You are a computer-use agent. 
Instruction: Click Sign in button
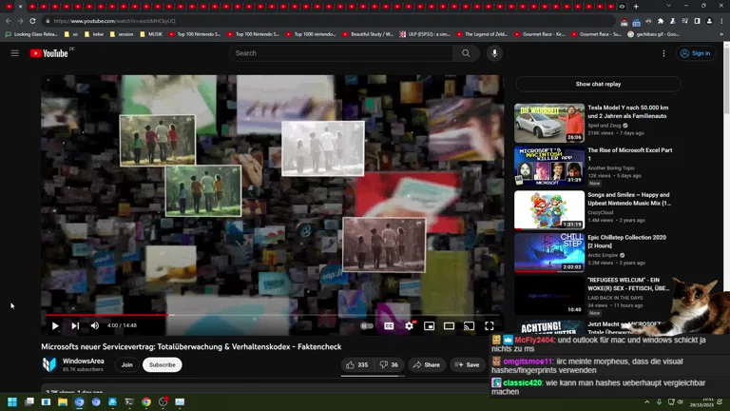point(696,53)
